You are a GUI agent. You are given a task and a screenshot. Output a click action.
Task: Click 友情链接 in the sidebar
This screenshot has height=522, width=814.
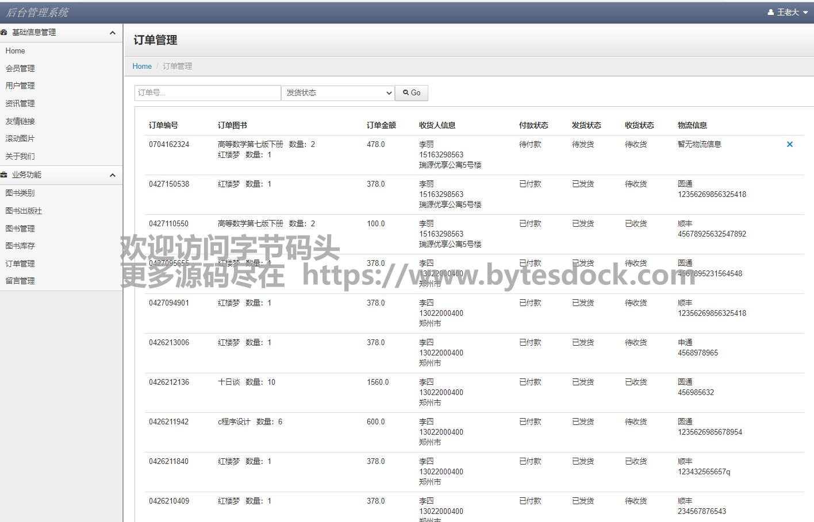(20, 121)
